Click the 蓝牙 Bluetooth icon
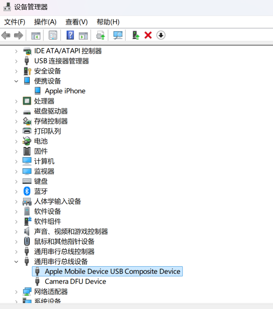 click(27, 191)
